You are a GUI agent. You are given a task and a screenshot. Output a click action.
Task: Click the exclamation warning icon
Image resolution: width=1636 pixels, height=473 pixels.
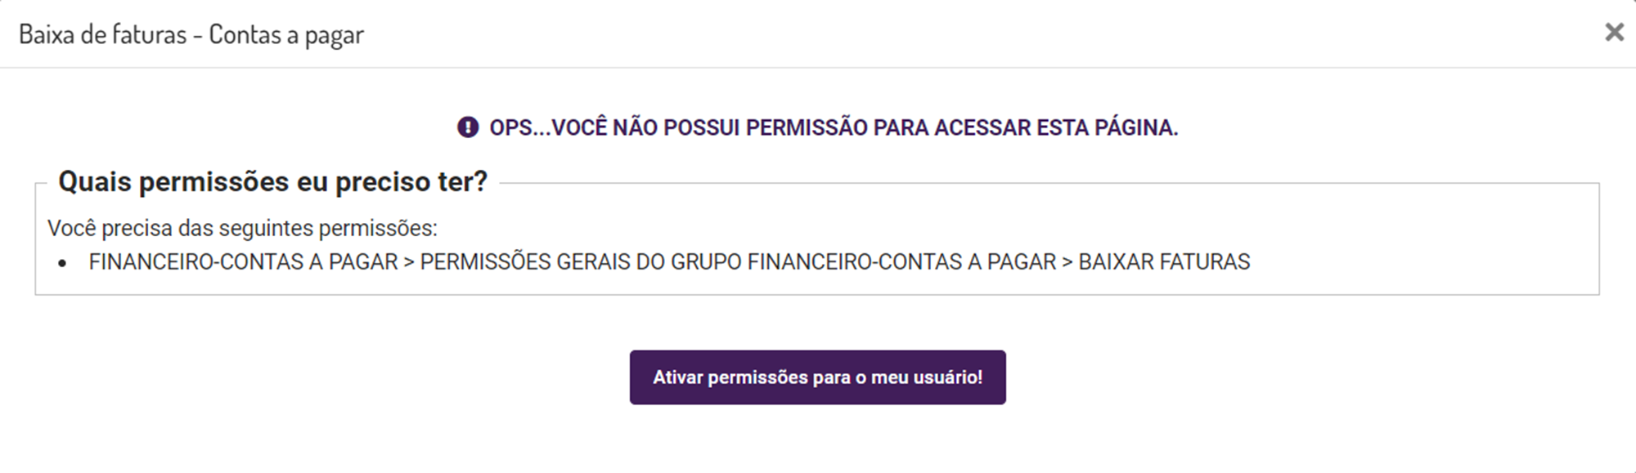468,127
